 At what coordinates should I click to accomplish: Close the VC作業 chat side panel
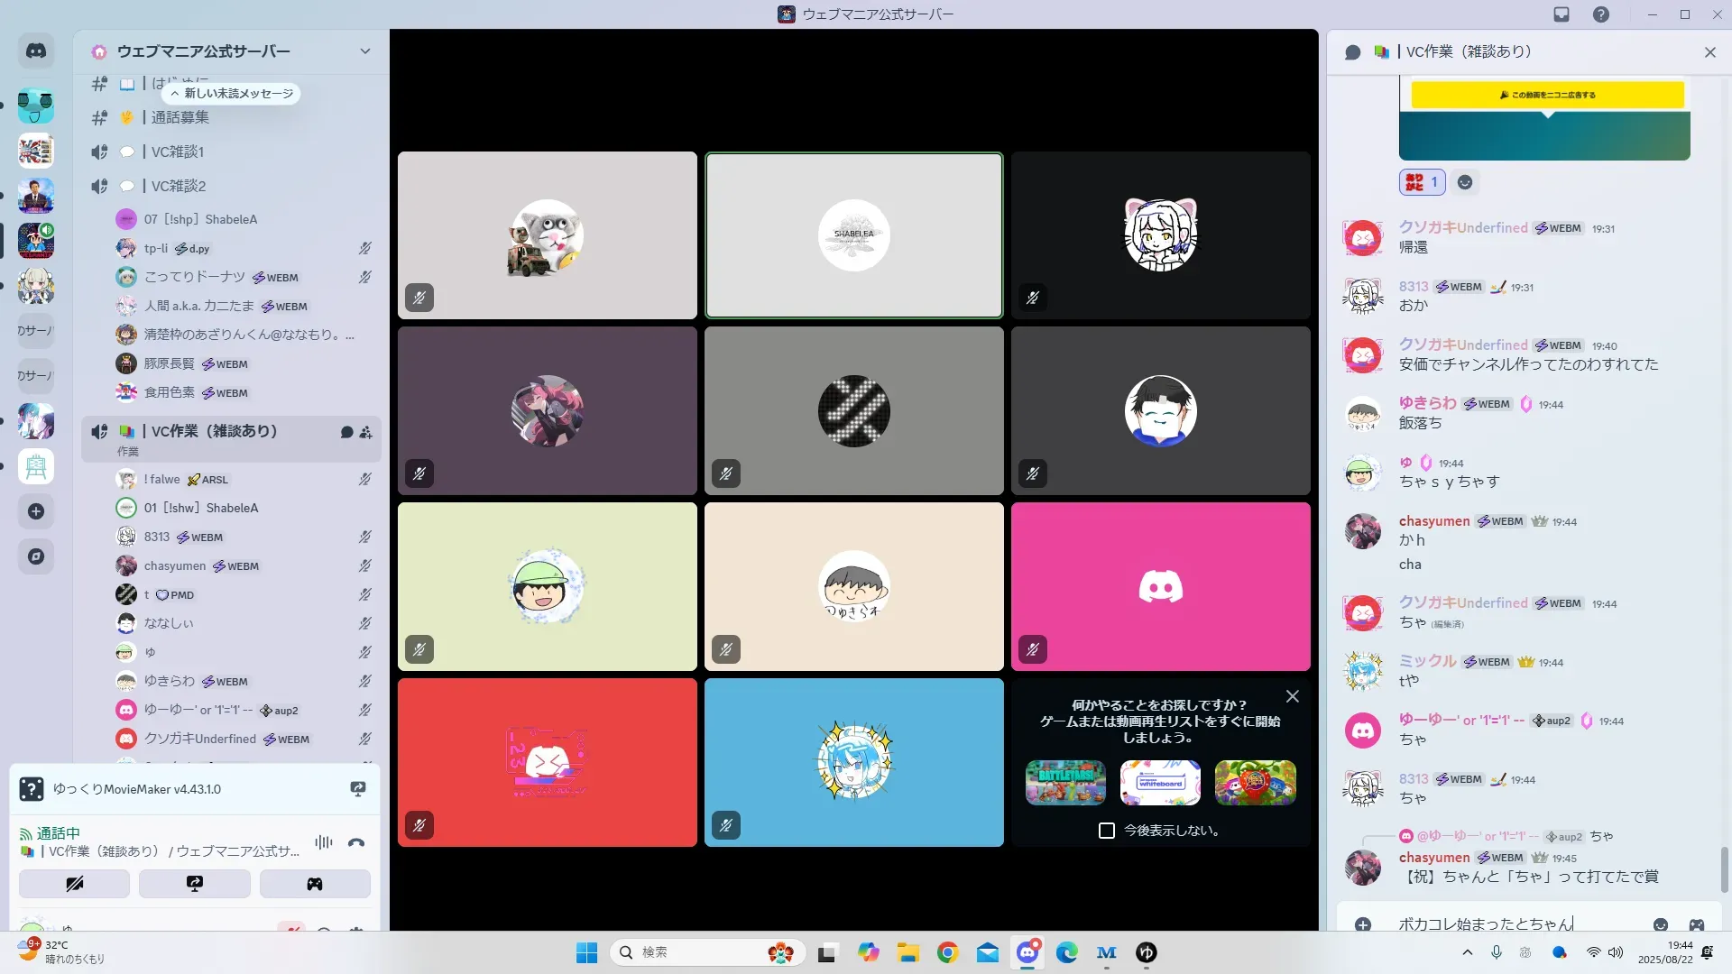1709,52
